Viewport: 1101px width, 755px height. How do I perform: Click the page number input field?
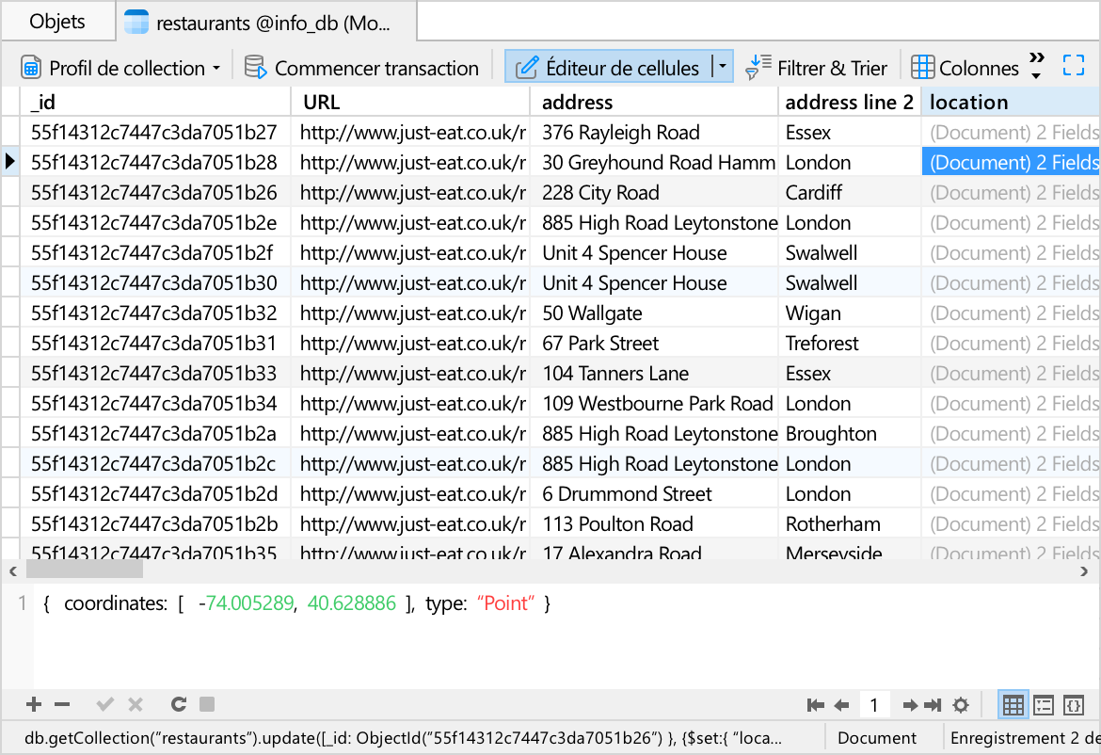coord(874,705)
